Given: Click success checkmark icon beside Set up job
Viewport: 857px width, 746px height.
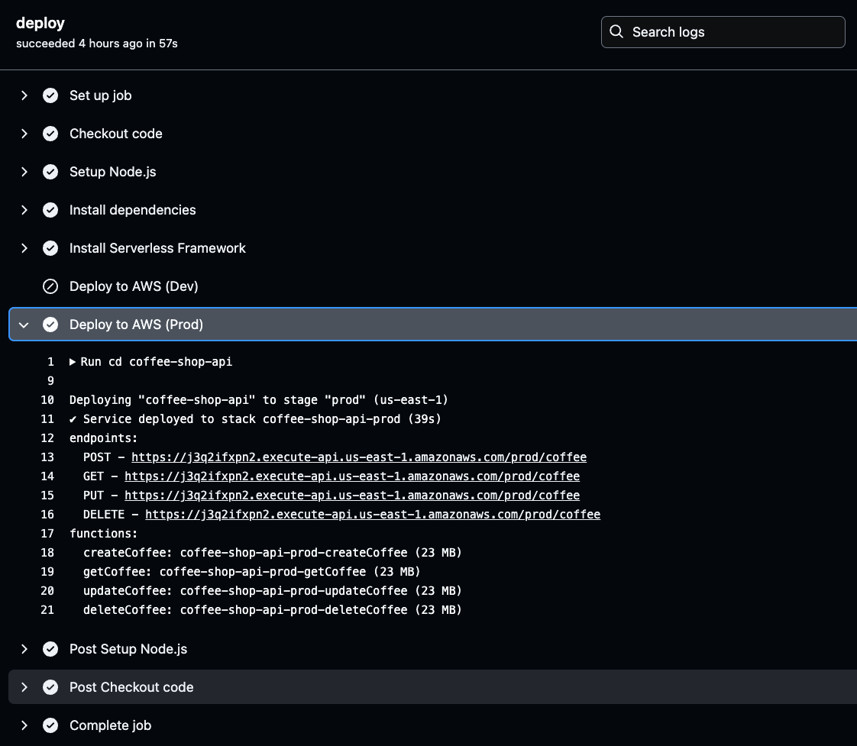Looking at the screenshot, I should (x=50, y=95).
